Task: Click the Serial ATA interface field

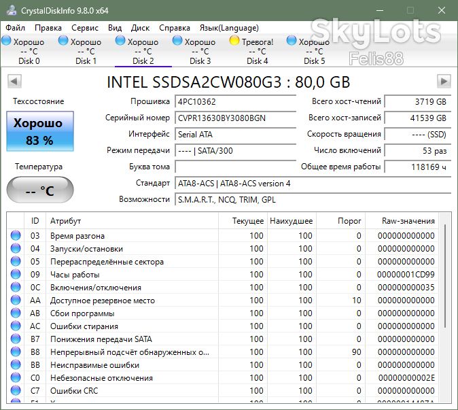Action: click(x=235, y=135)
